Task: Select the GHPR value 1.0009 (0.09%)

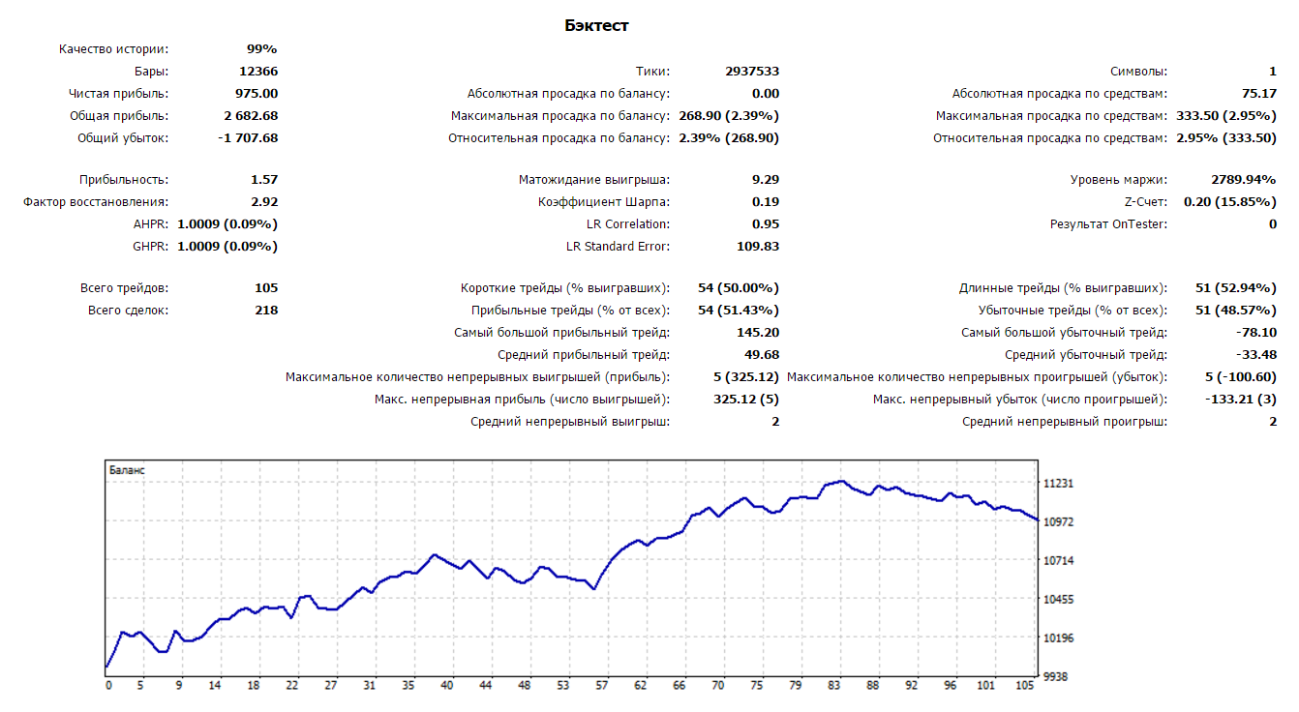Action: click(227, 247)
